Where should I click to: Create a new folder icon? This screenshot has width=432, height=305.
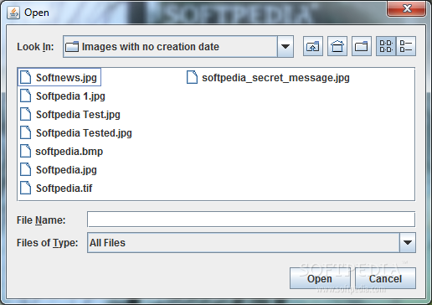(362, 46)
